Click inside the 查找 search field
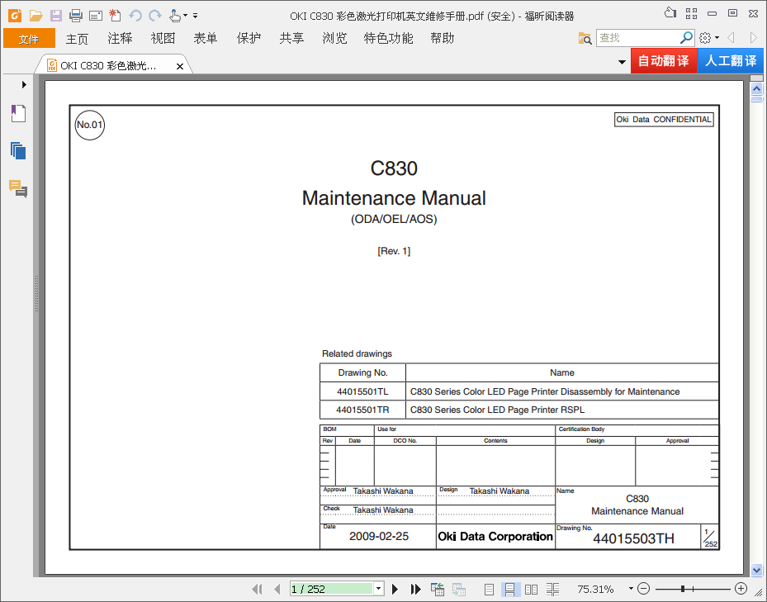Viewport: 767px width, 602px height. coord(637,38)
